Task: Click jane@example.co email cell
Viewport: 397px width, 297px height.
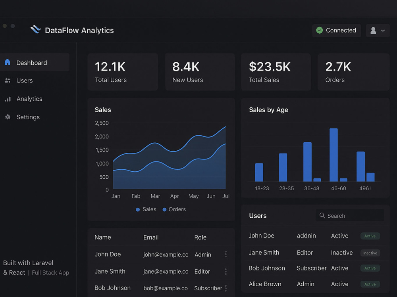Action: point(166,272)
